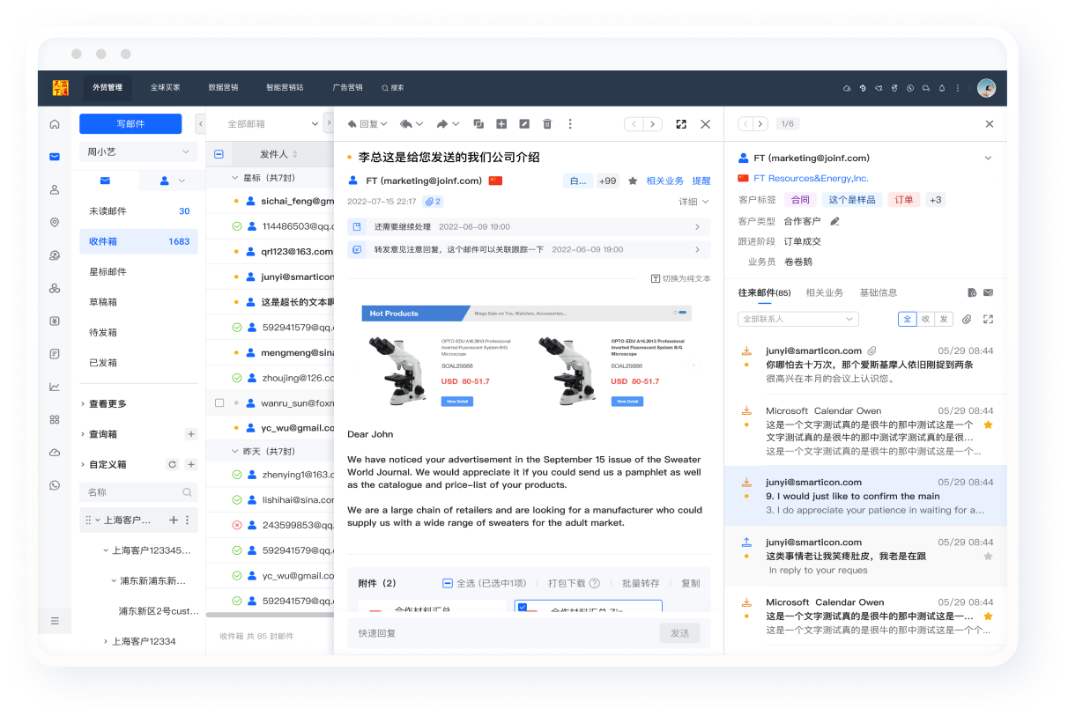Open WhatsApp icon in left sidebar
The width and height of the screenshot is (1068, 716).
[x=55, y=485]
